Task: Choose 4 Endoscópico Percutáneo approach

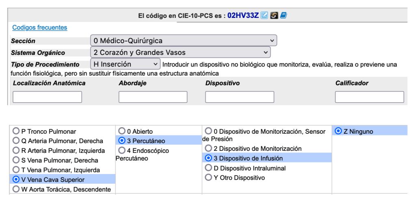Action: tap(122, 150)
